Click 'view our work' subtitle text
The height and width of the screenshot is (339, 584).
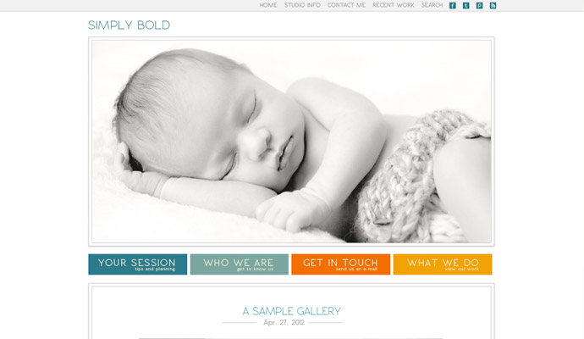462,269
